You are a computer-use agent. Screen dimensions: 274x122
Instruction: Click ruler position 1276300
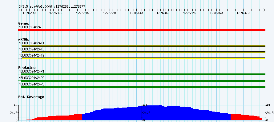[56, 13]
